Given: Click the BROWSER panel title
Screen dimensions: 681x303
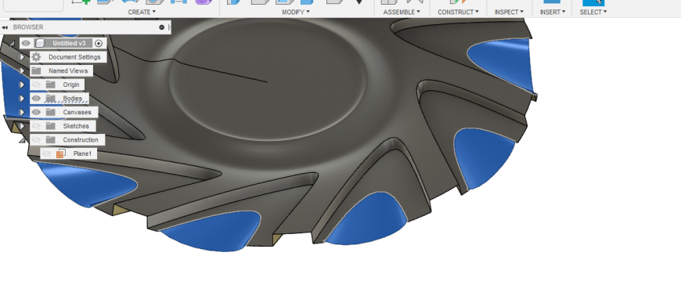Looking at the screenshot, I should [x=28, y=27].
